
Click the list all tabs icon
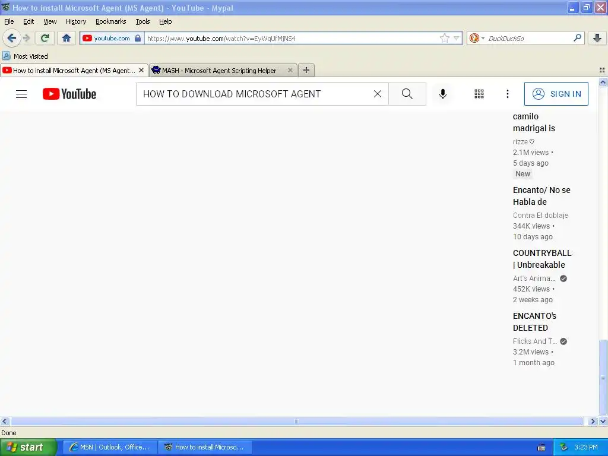pos(602,70)
